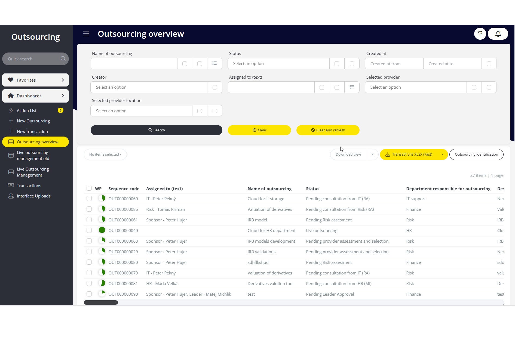Expand the Favorites chevron
The width and height of the screenshot is (515, 343).
point(63,80)
